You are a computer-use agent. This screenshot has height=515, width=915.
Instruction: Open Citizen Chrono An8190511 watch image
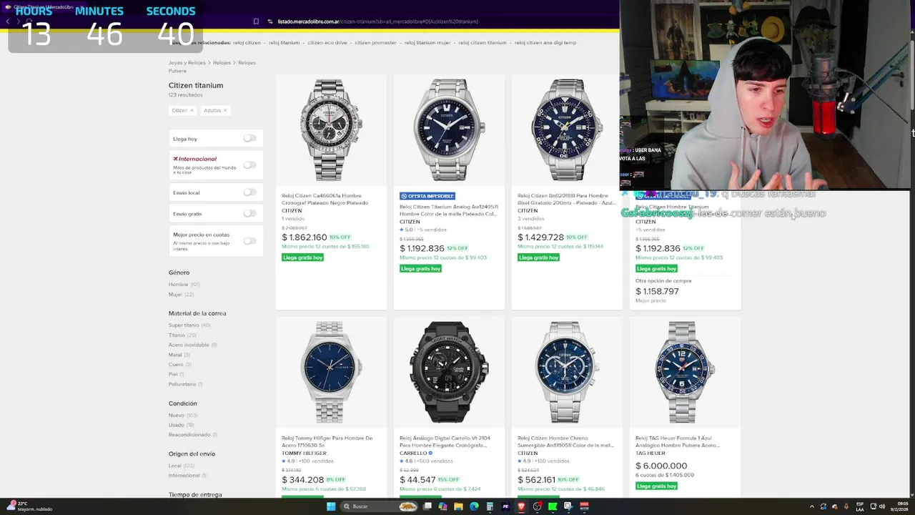567,372
